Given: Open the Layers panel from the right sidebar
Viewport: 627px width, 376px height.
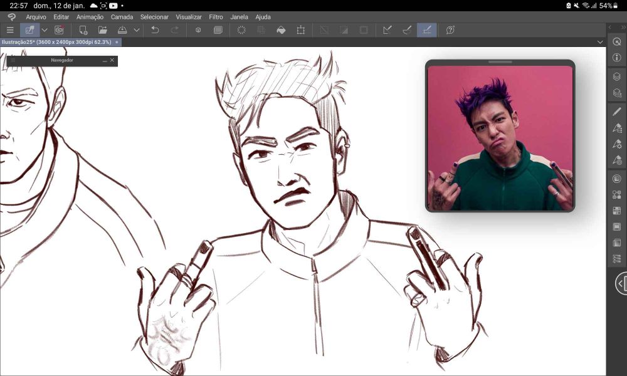Looking at the screenshot, I should point(617,76).
